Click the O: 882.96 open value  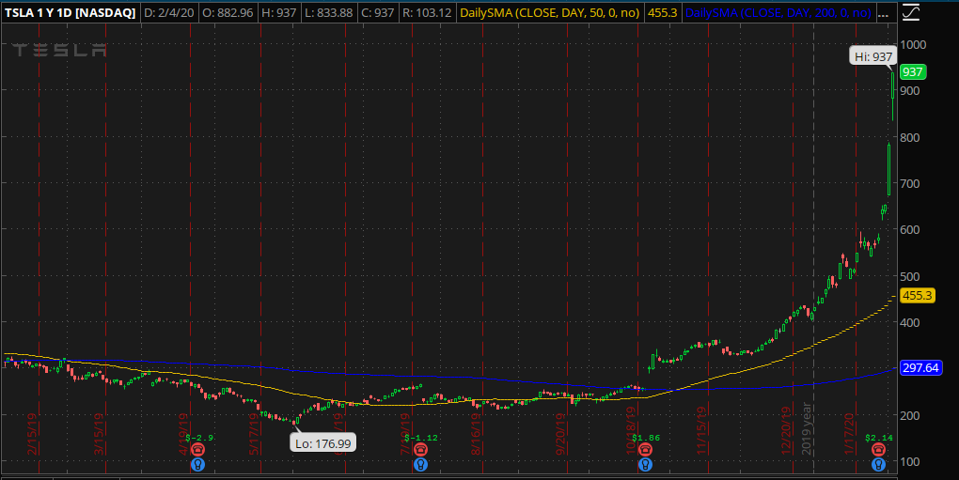click(228, 13)
